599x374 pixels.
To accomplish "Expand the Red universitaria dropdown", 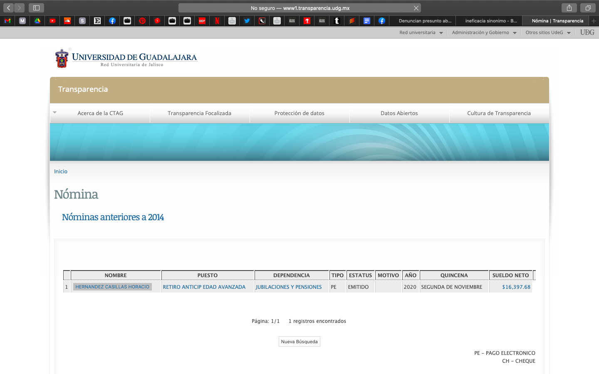I will pyautogui.click(x=421, y=32).
